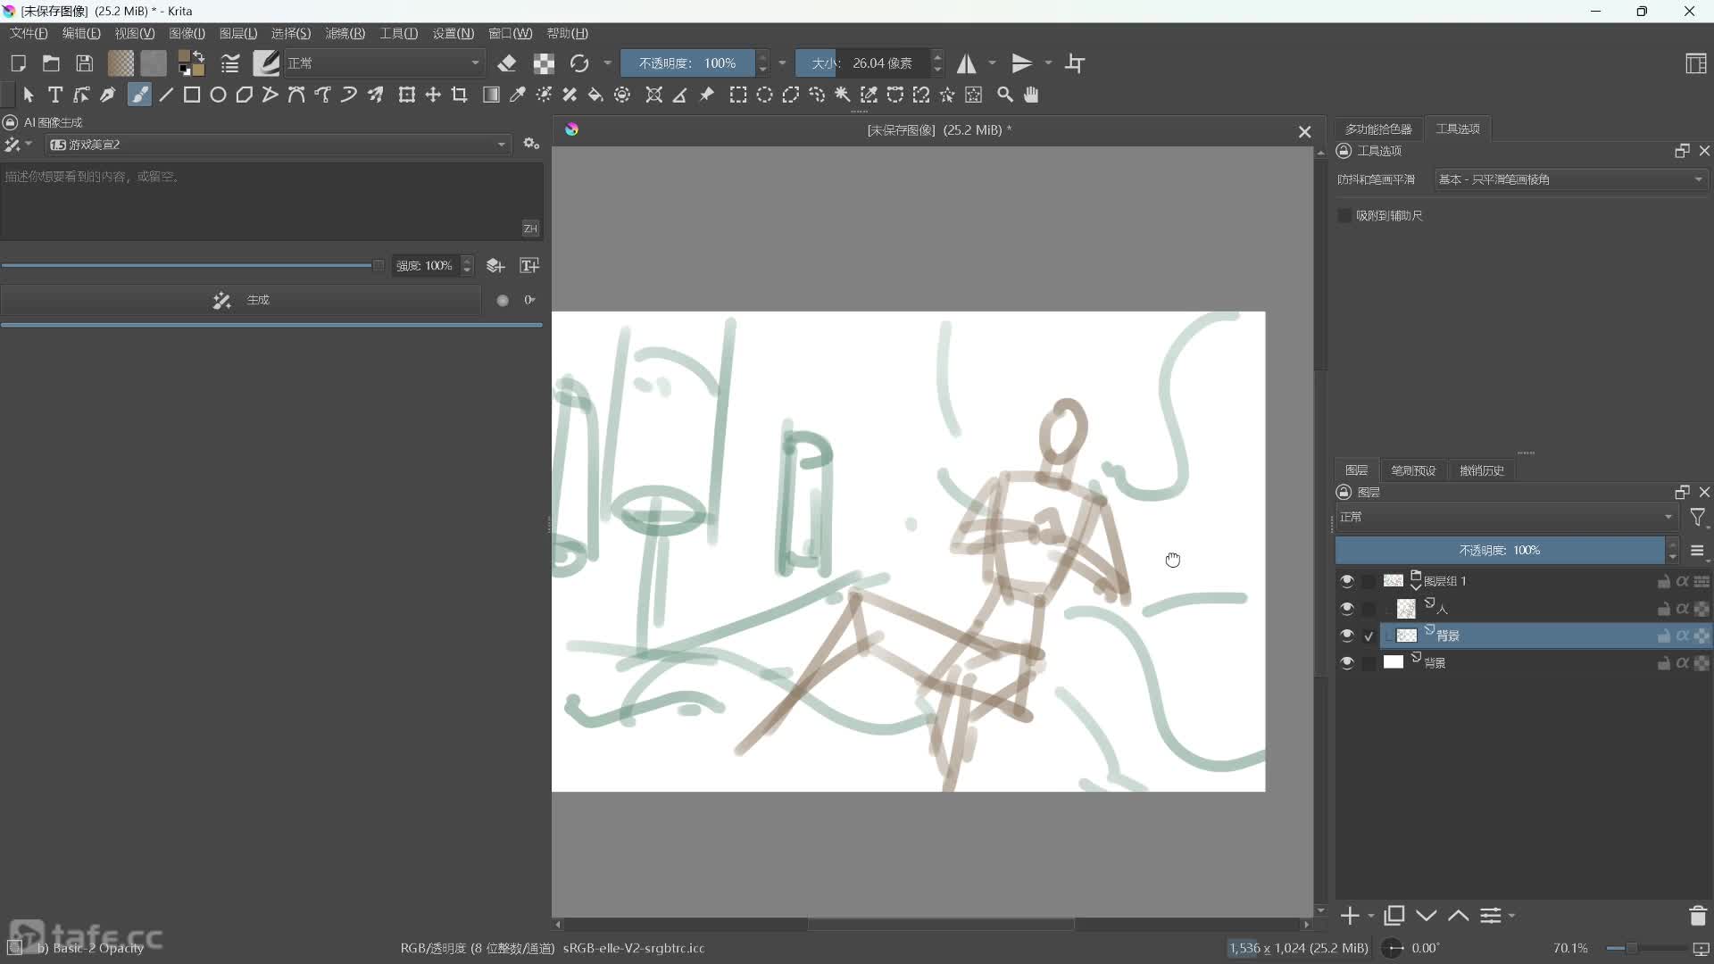Open layer blending mode 正常 dropdown
Viewport: 1714px width, 964px height.
(x=1507, y=517)
